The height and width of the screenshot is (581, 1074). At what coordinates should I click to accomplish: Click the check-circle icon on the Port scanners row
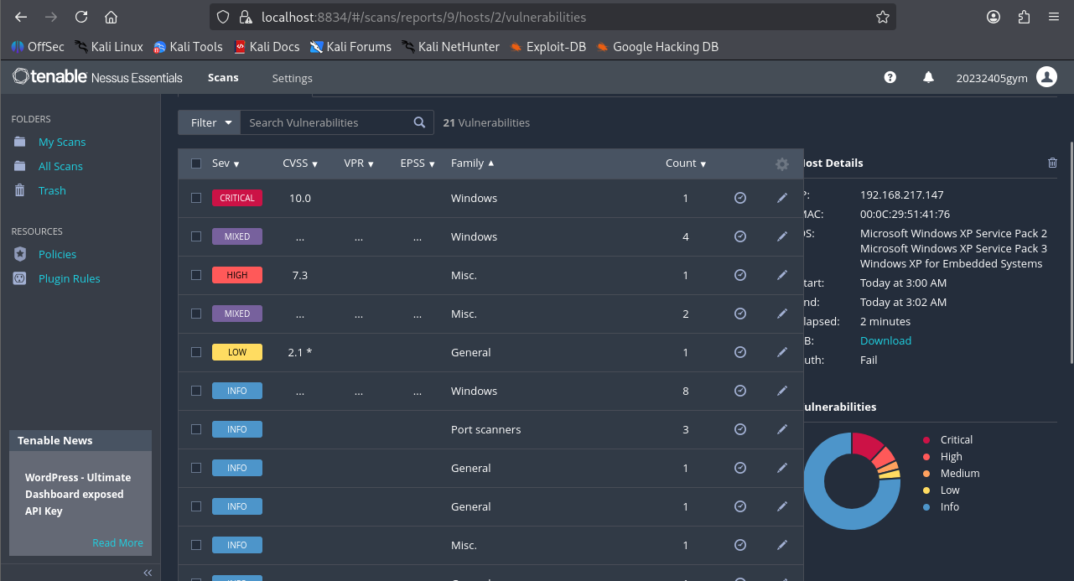point(740,429)
